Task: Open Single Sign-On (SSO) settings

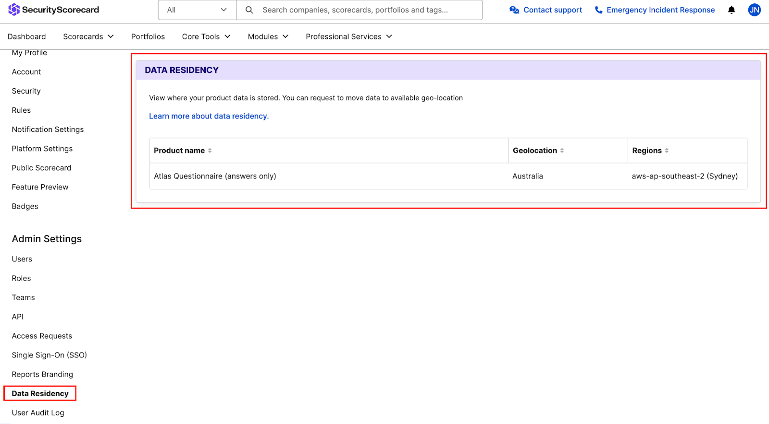Action: click(49, 355)
